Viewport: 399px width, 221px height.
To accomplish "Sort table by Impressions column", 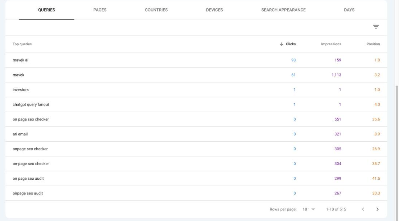I will click(331, 44).
